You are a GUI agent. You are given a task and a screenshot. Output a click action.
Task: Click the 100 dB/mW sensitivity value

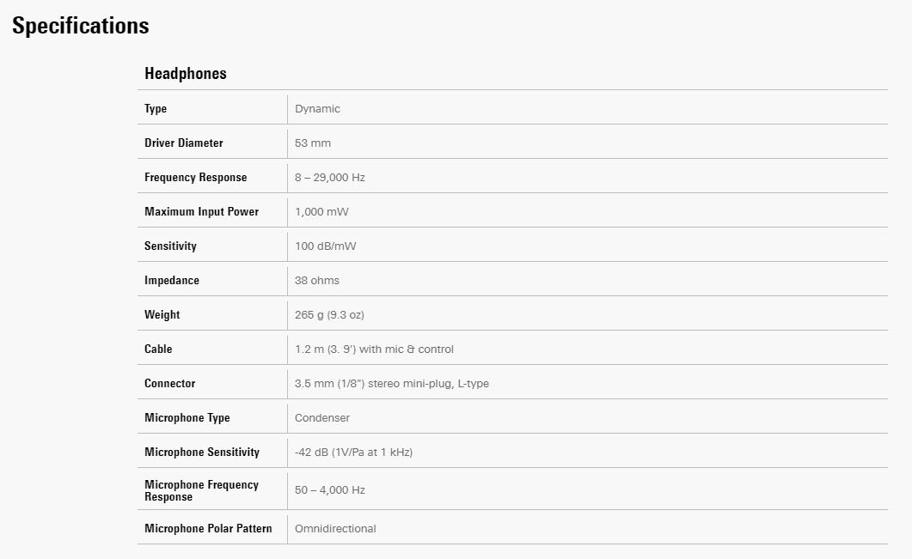pyautogui.click(x=325, y=246)
